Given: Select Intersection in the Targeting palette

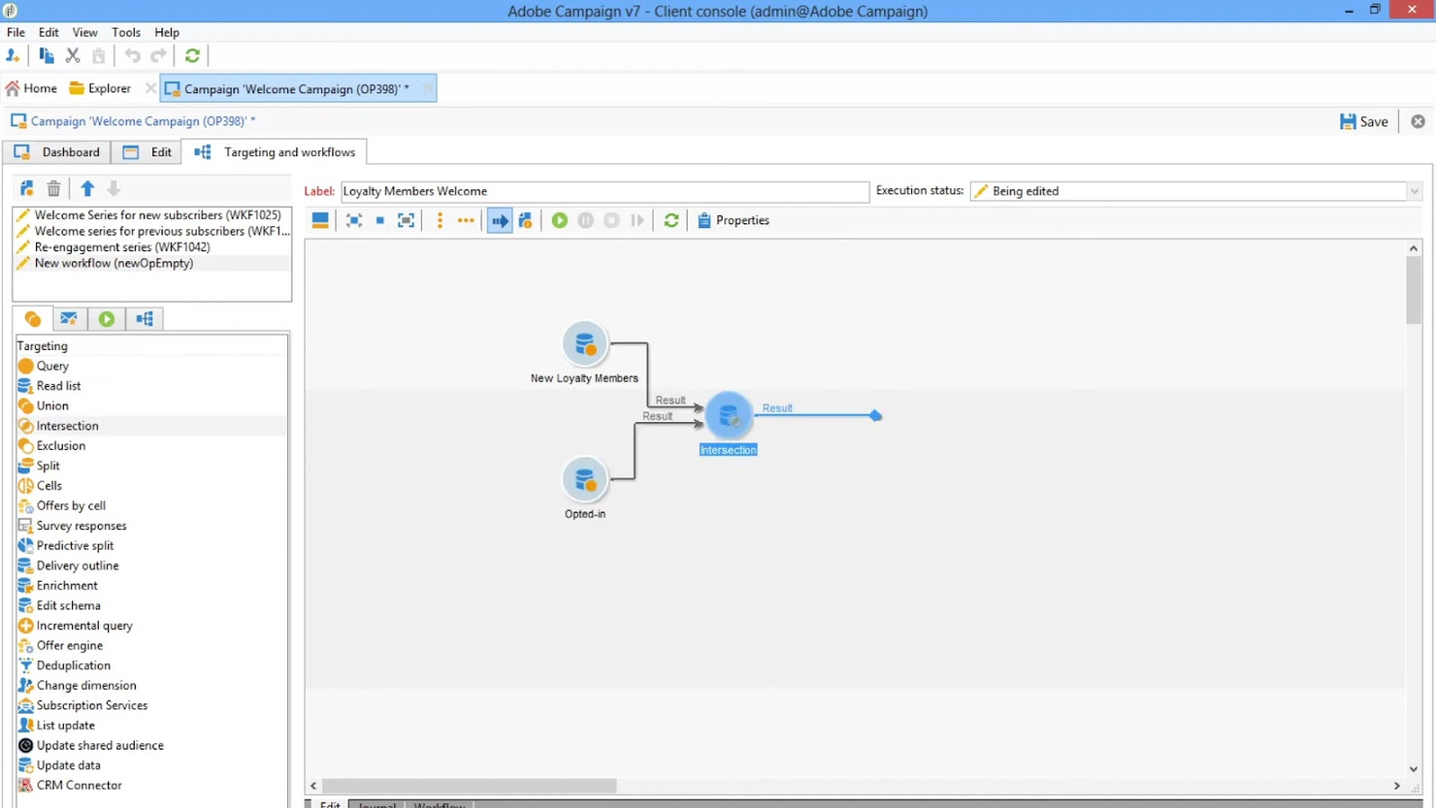Looking at the screenshot, I should click(x=151, y=426).
